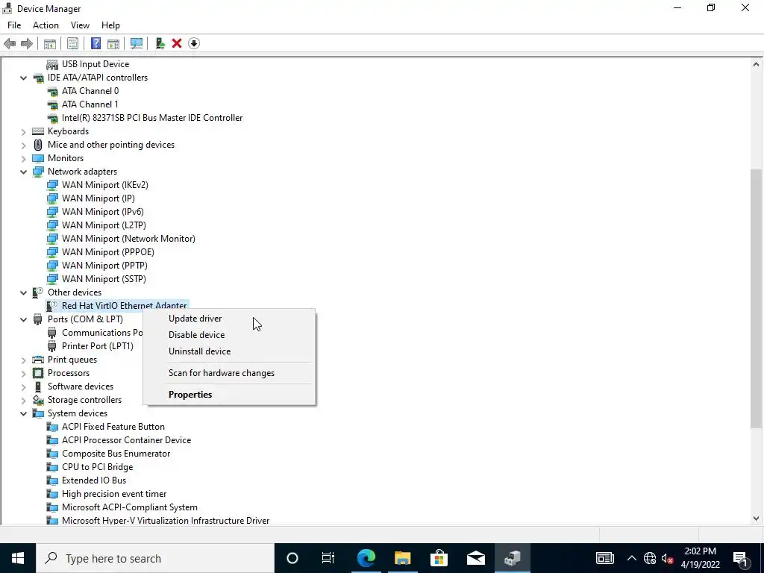Collapse the Network adapters category
Viewport: 764px width, 573px height.
(23, 172)
